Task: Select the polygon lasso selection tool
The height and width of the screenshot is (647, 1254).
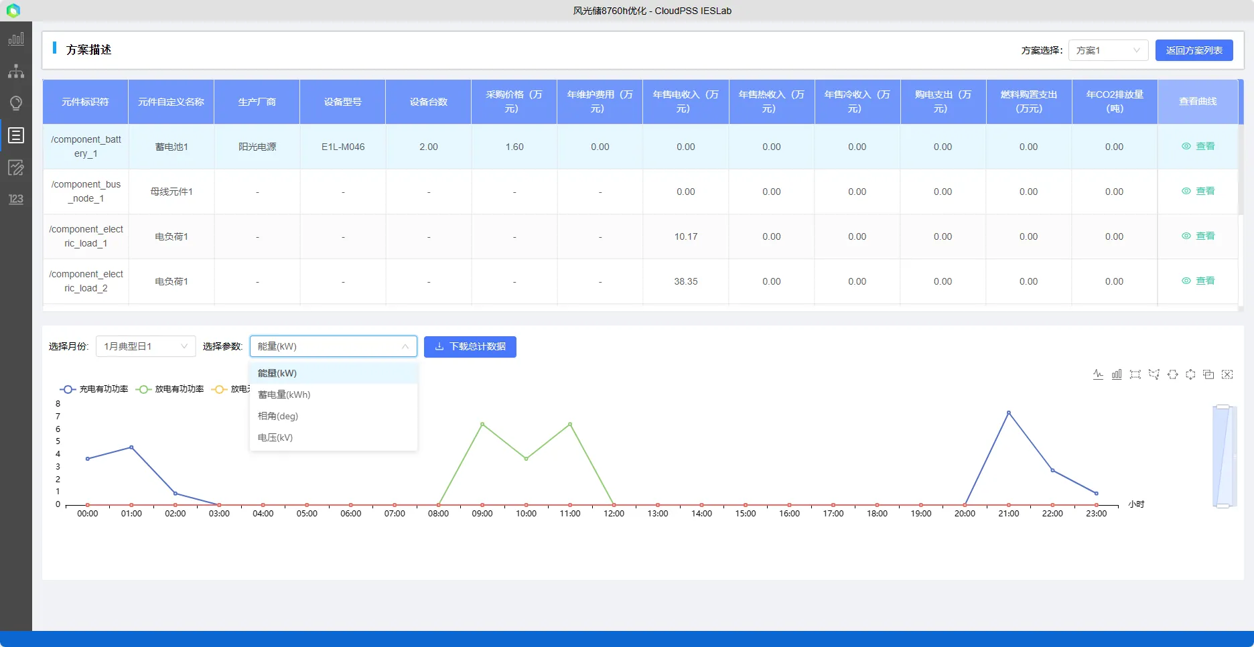Action: 1154,374
